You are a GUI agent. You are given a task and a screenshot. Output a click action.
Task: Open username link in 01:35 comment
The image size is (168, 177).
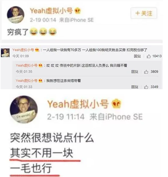click(x=27, y=65)
